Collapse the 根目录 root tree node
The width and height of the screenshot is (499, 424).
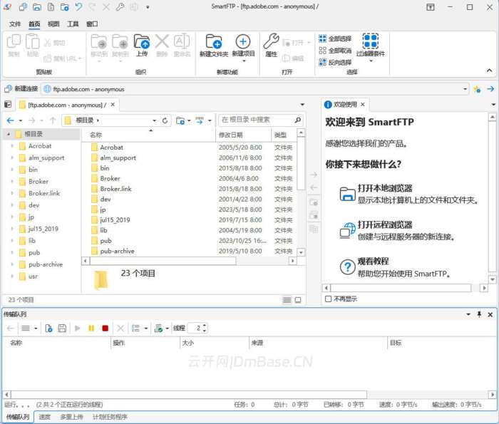(x=9, y=134)
